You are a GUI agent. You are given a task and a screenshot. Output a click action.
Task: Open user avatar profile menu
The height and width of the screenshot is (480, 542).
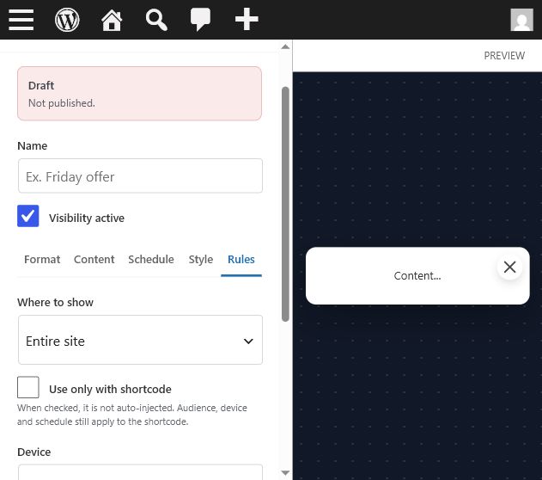[x=521, y=20]
